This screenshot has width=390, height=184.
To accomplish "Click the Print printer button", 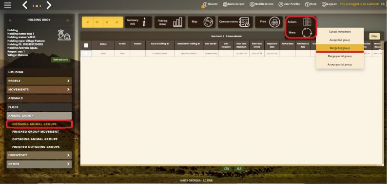I will click(269, 22).
